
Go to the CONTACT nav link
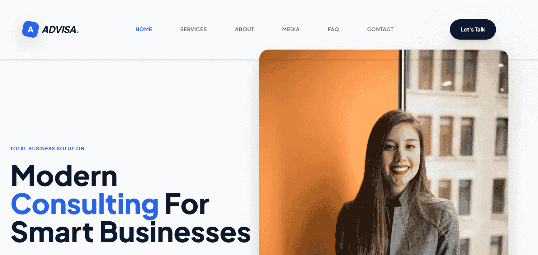[x=380, y=29]
